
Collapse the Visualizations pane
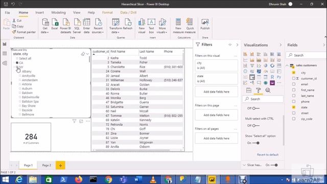click(281, 45)
